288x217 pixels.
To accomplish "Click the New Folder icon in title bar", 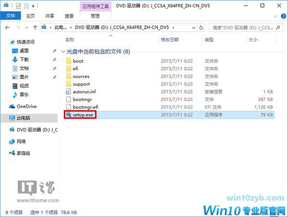I will tap(26, 6).
